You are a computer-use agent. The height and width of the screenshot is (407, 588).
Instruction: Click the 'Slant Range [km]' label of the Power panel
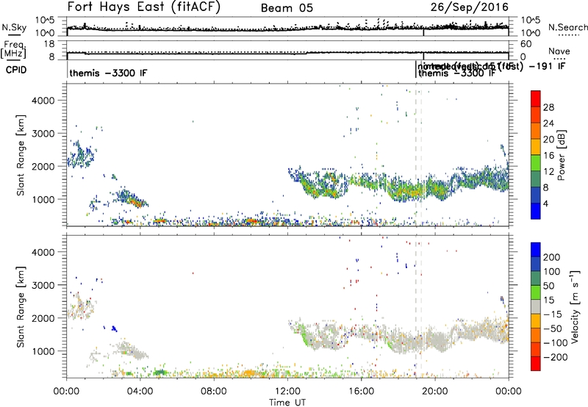(x=21, y=155)
